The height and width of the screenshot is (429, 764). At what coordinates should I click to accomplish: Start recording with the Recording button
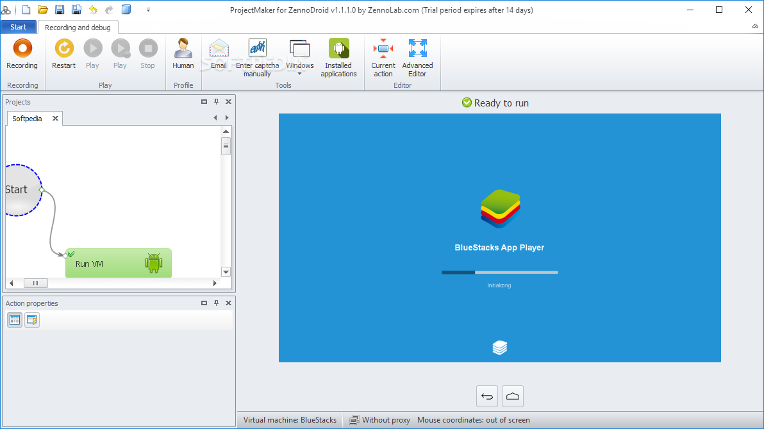[x=22, y=54]
